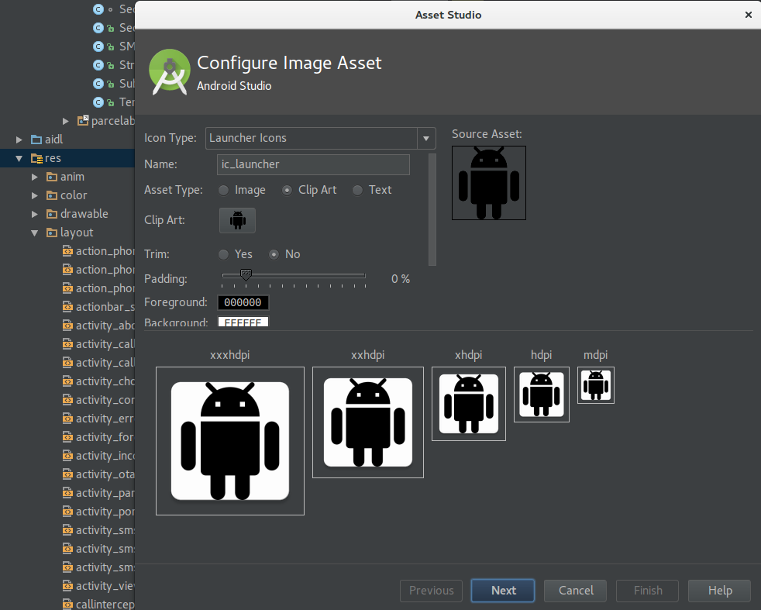Select the anim tree item label
761x610 pixels.
pos(72,177)
